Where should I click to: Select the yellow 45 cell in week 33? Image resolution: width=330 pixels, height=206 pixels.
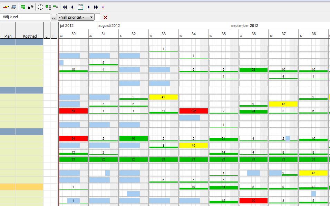[164, 97]
